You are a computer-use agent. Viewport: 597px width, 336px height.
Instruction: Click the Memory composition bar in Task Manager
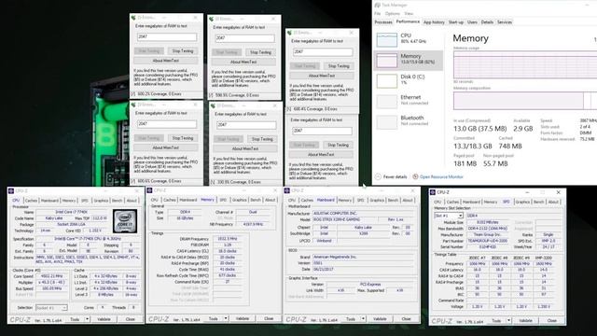click(x=525, y=101)
